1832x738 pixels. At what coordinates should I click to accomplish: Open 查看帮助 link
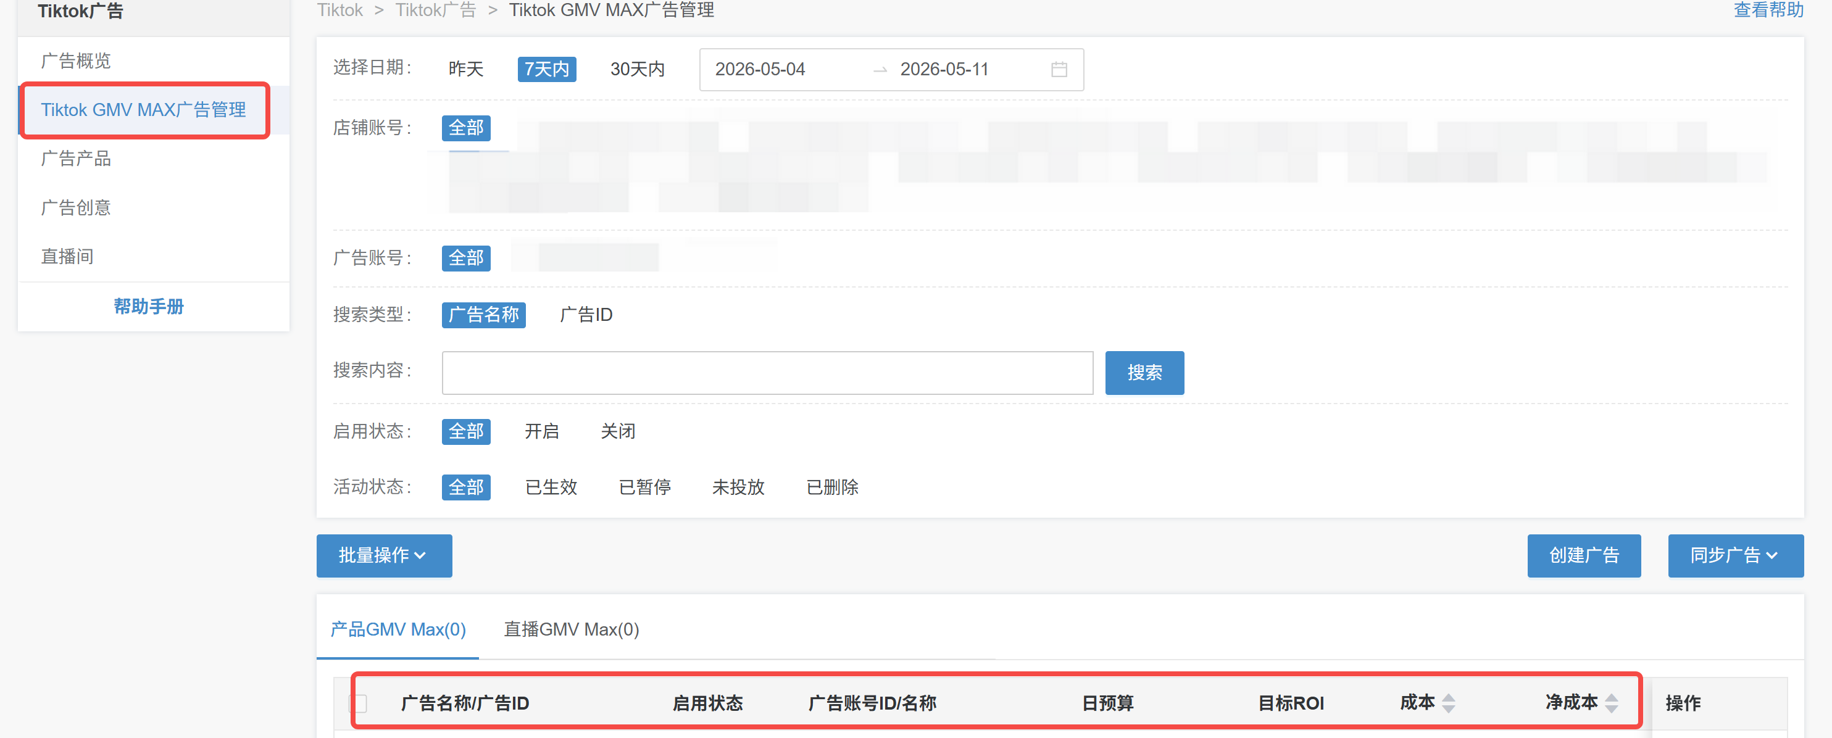click(1768, 10)
